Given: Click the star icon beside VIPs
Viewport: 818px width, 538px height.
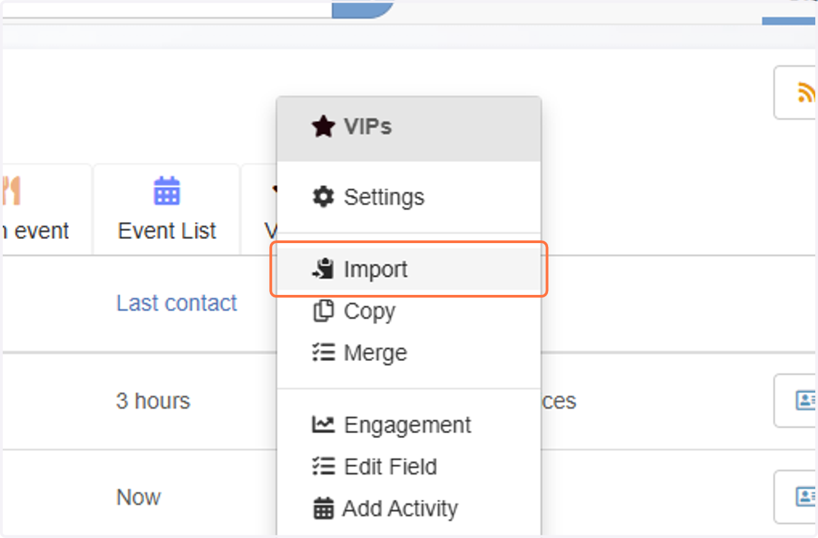Looking at the screenshot, I should pos(323,127).
